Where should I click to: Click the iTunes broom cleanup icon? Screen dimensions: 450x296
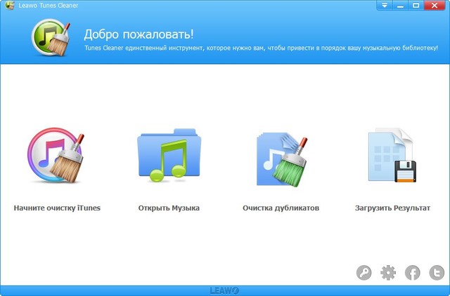[56, 156]
